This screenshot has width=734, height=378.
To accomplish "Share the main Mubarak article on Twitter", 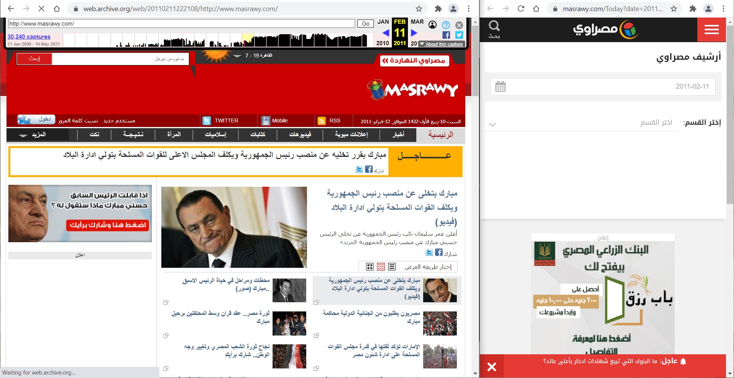I will tap(429, 253).
